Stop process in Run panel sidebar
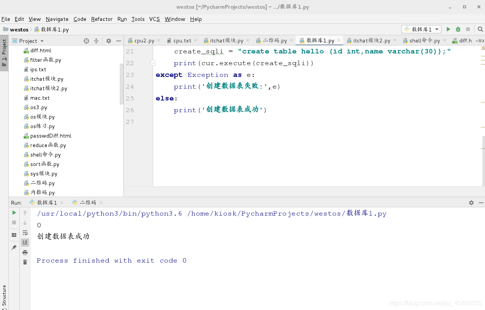This screenshot has height=310, width=485. [14, 222]
